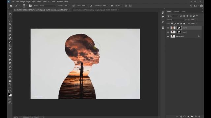Screen dimensions: 211x118
Task: Toggle layer filtering on/off switch
Action: 197,15
